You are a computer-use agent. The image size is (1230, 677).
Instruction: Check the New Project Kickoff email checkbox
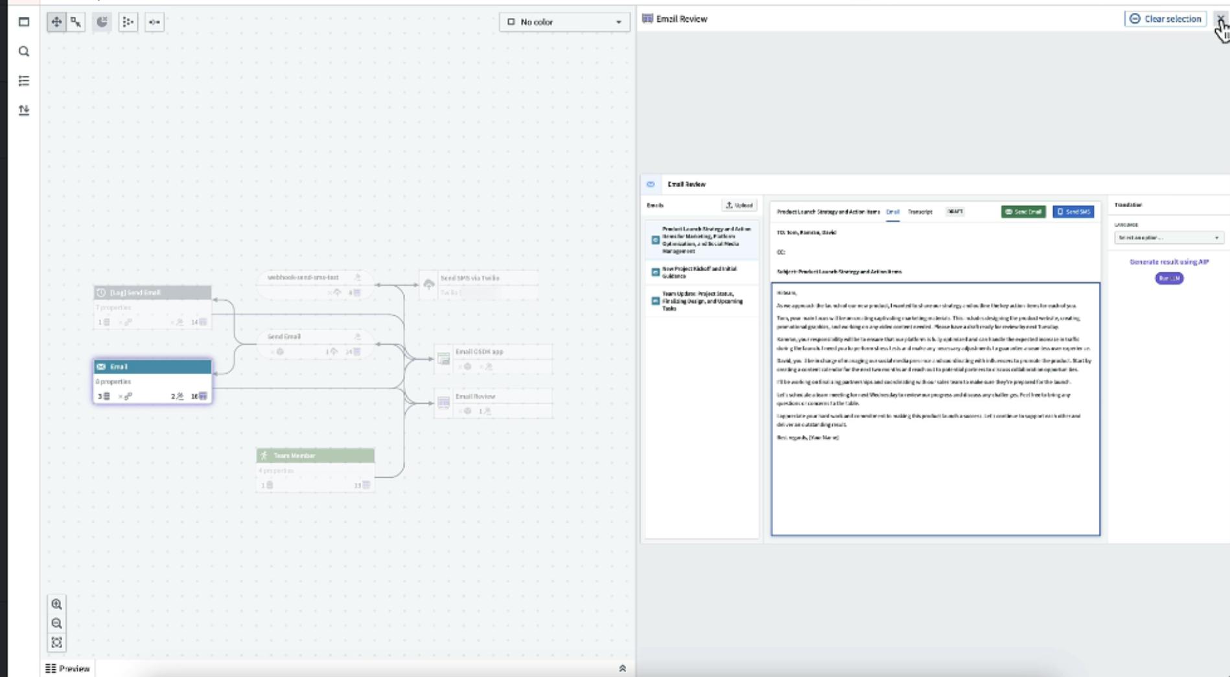coord(655,272)
